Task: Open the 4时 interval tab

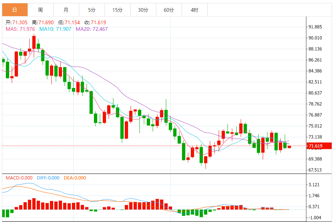Action: (x=194, y=10)
